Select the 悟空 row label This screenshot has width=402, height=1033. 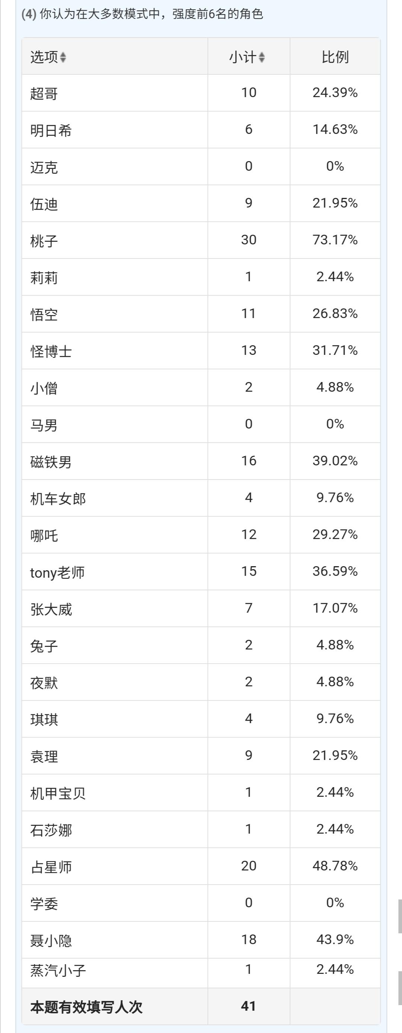coord(44,314)
